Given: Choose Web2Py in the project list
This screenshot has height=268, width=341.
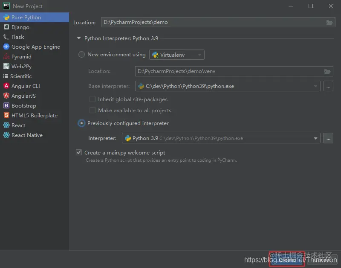Looking at the screenshot, I should [35, 66].
